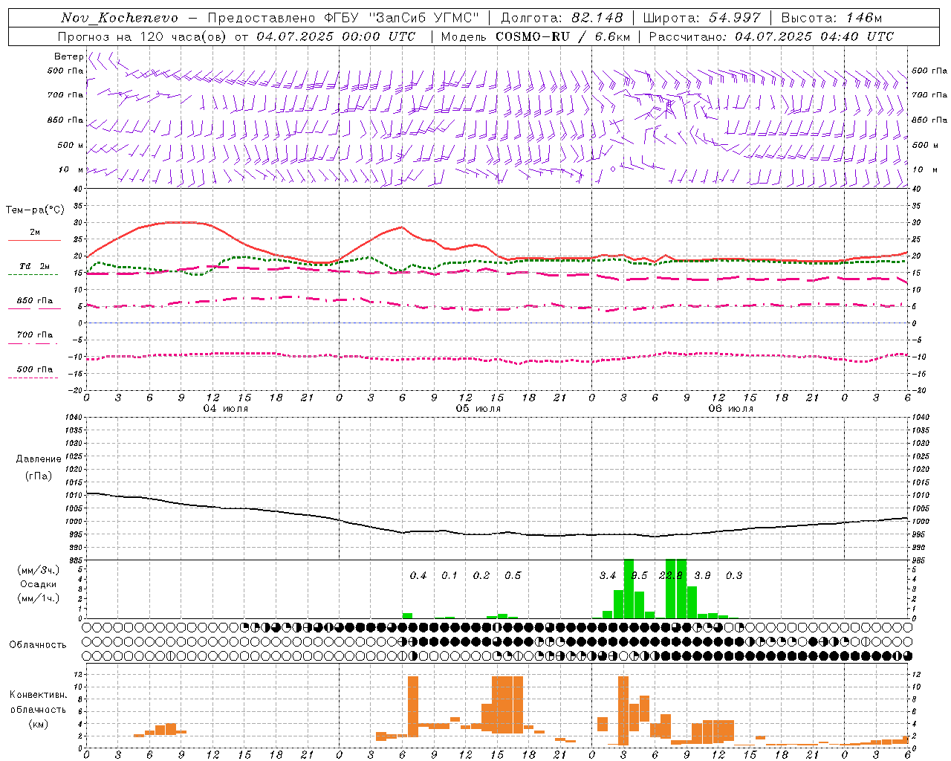
Task: Select the temperature axis title "Тем-ра(°C)"
Action: click(35, 210)
